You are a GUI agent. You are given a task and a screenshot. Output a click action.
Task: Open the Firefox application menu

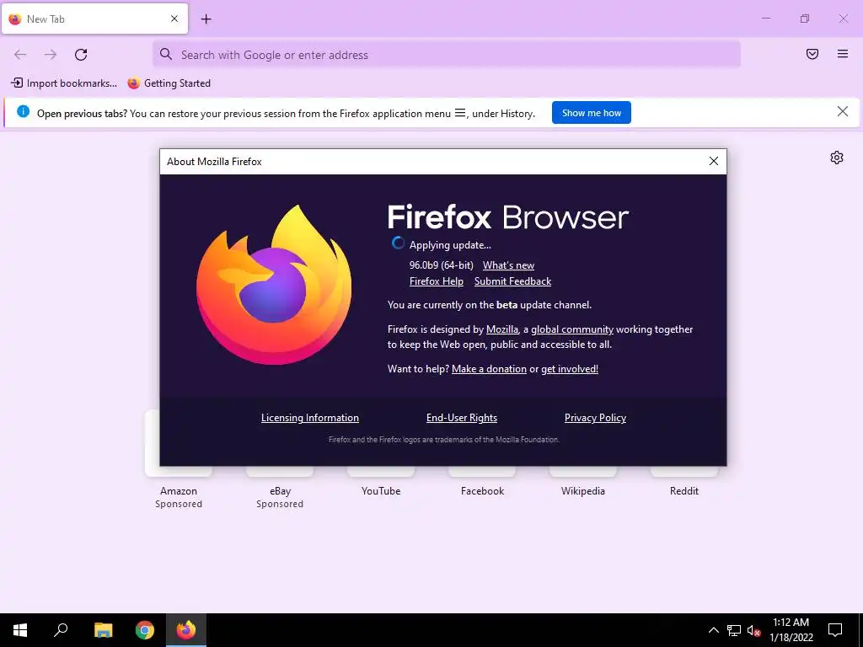(843, 54)
